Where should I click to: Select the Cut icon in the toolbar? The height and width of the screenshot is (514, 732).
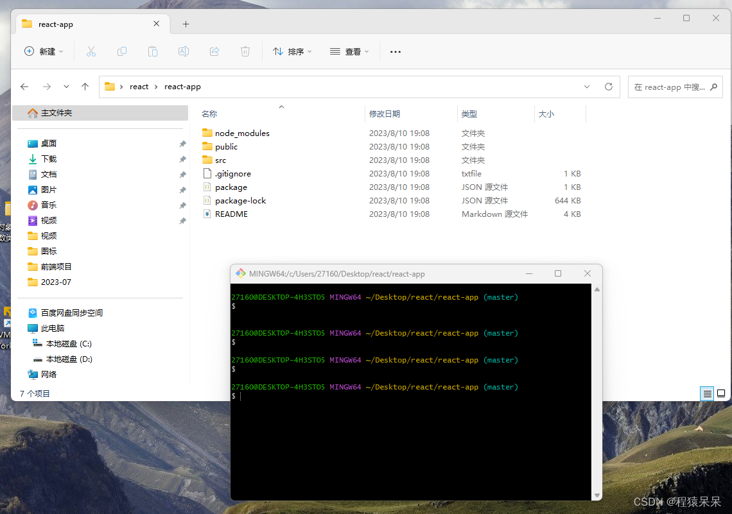(x=91, y=51)
